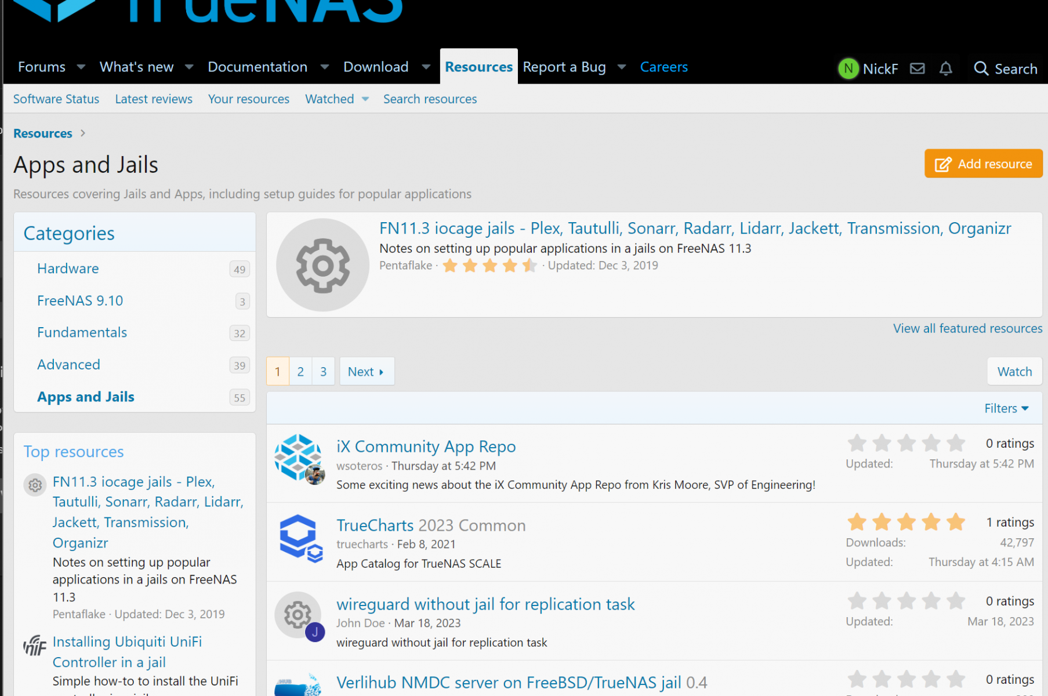This screenshot has height=696, width=1048.
Task: Open TrueCharts 2023 Common title
Action: point(431,525)
